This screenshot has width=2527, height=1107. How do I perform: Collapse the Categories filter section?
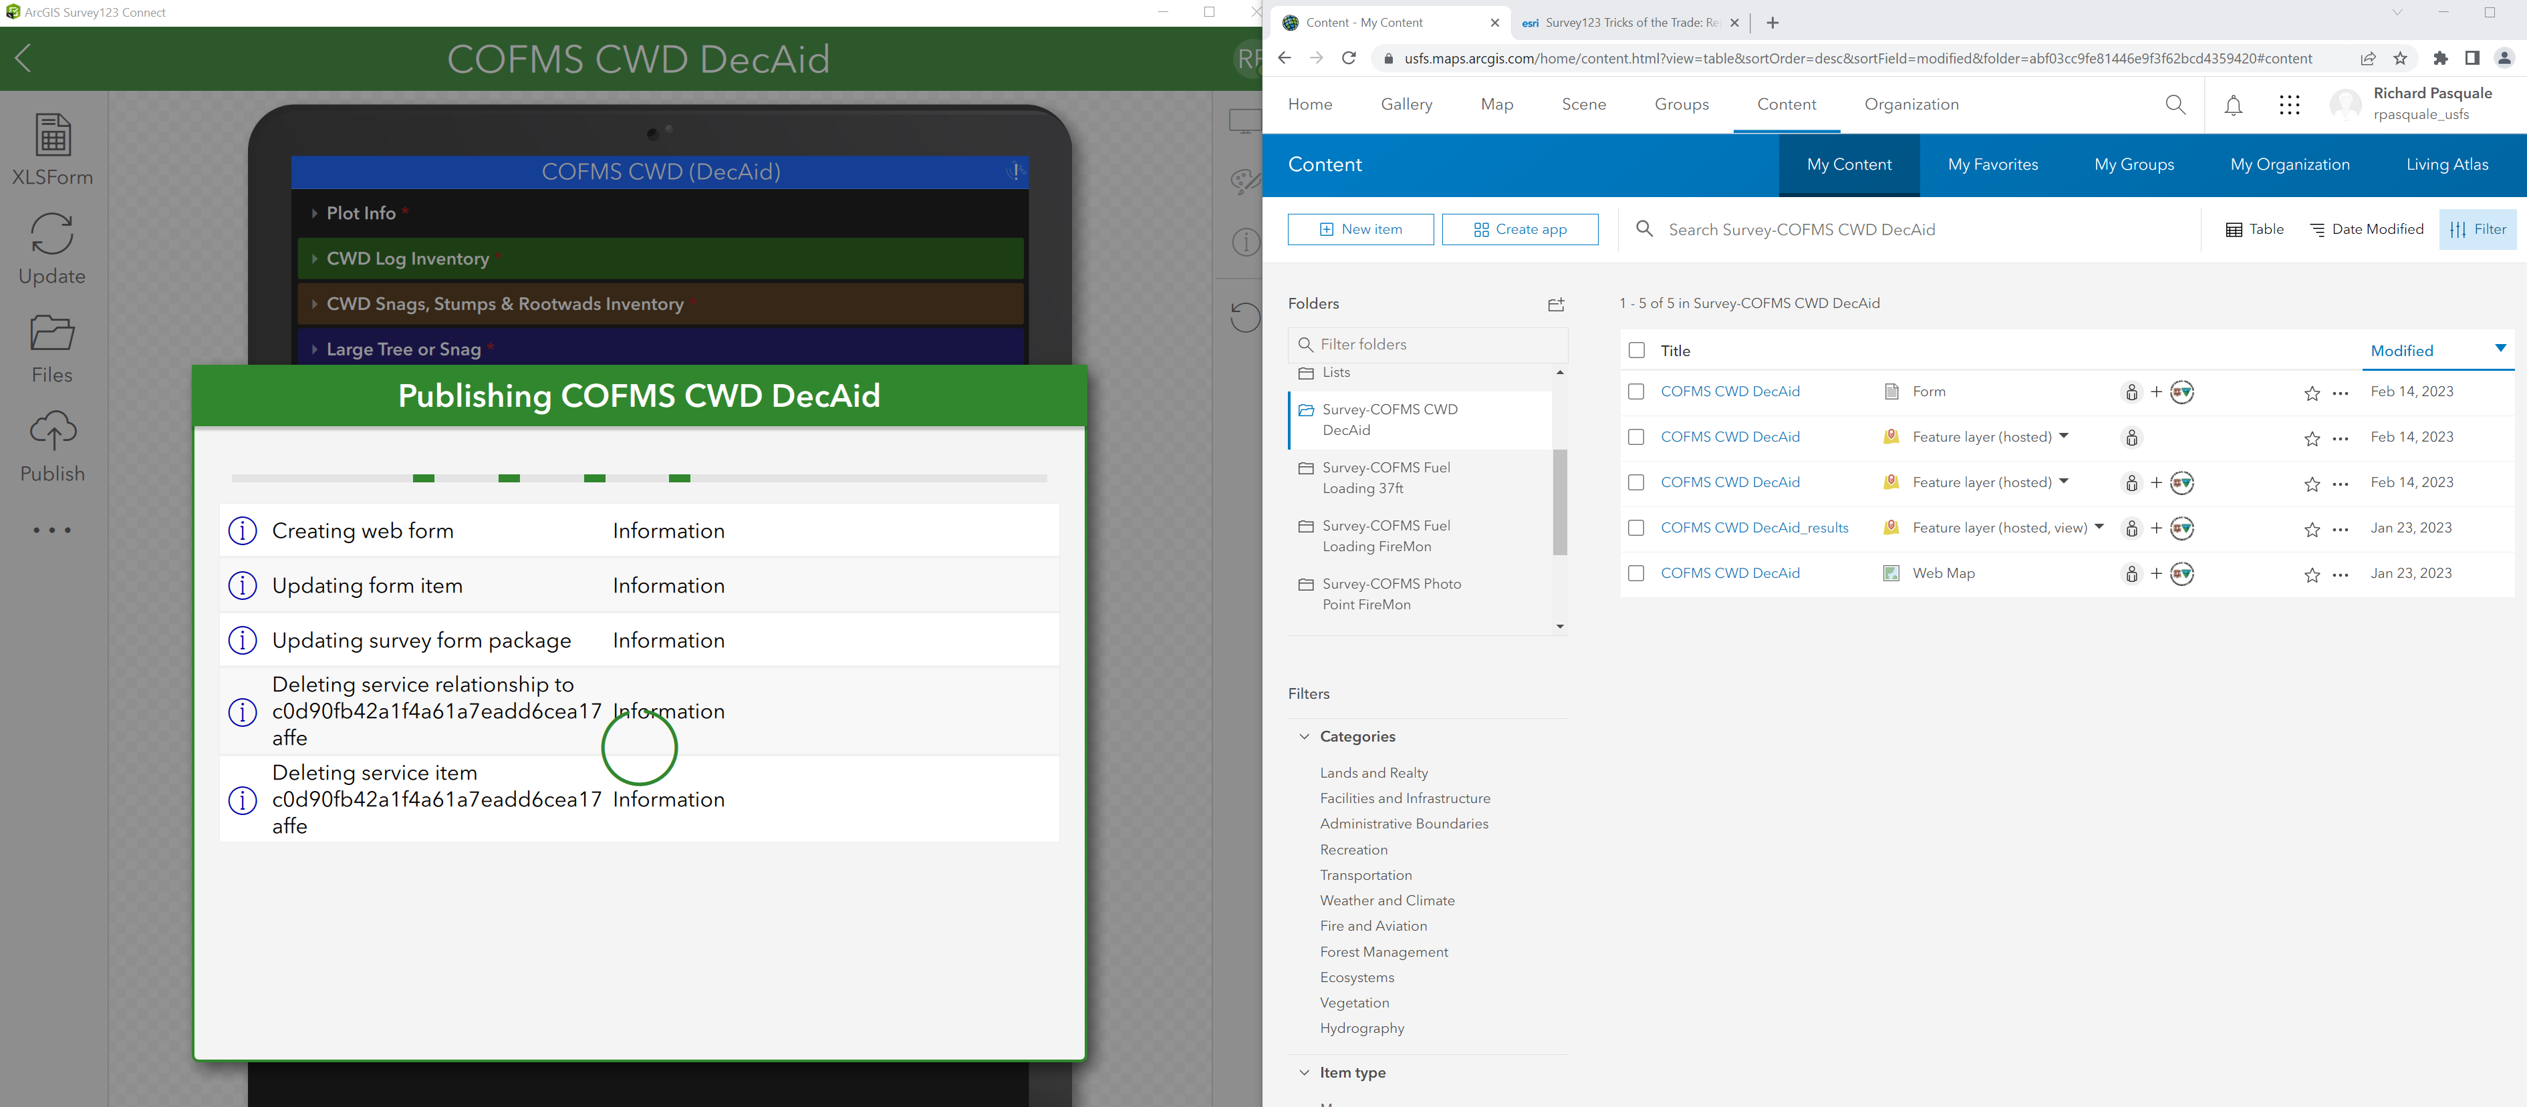click(1304, 736)
